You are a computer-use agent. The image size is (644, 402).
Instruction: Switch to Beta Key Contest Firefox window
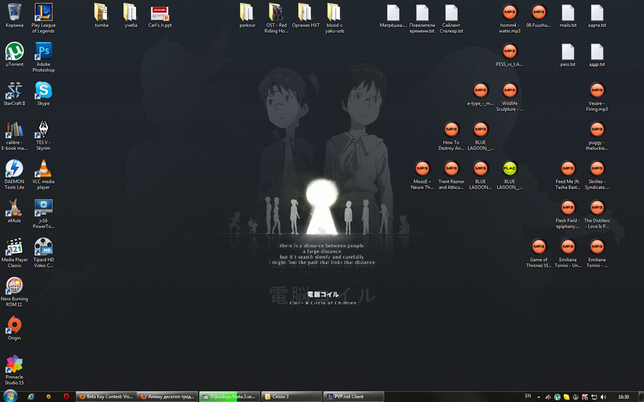click(106, 397)
